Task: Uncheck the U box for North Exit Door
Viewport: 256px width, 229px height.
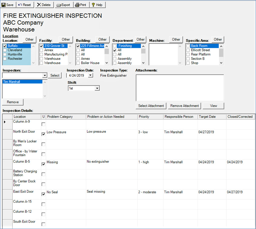Action: click(x=44, y=134)
